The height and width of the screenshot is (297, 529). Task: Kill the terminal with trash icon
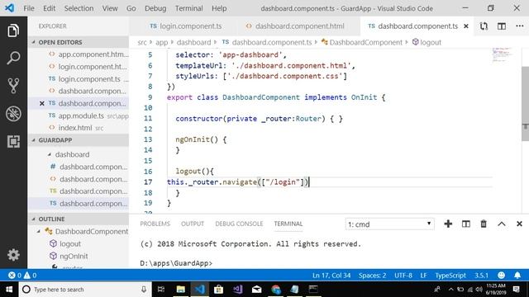click(x=484, y=224)
